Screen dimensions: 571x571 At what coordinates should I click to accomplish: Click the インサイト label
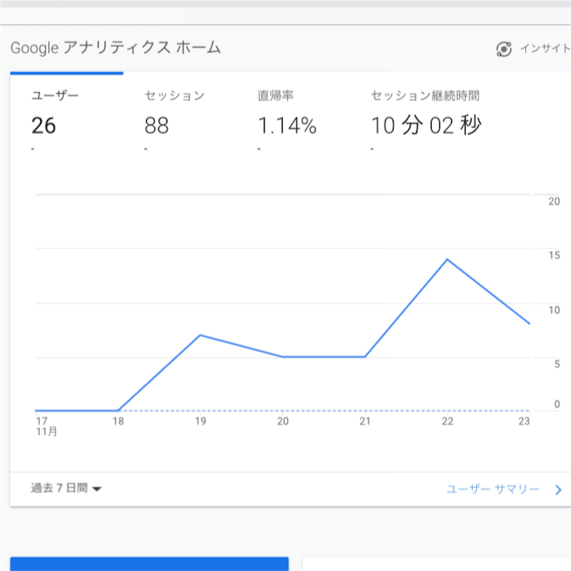(x=545, y=49)
